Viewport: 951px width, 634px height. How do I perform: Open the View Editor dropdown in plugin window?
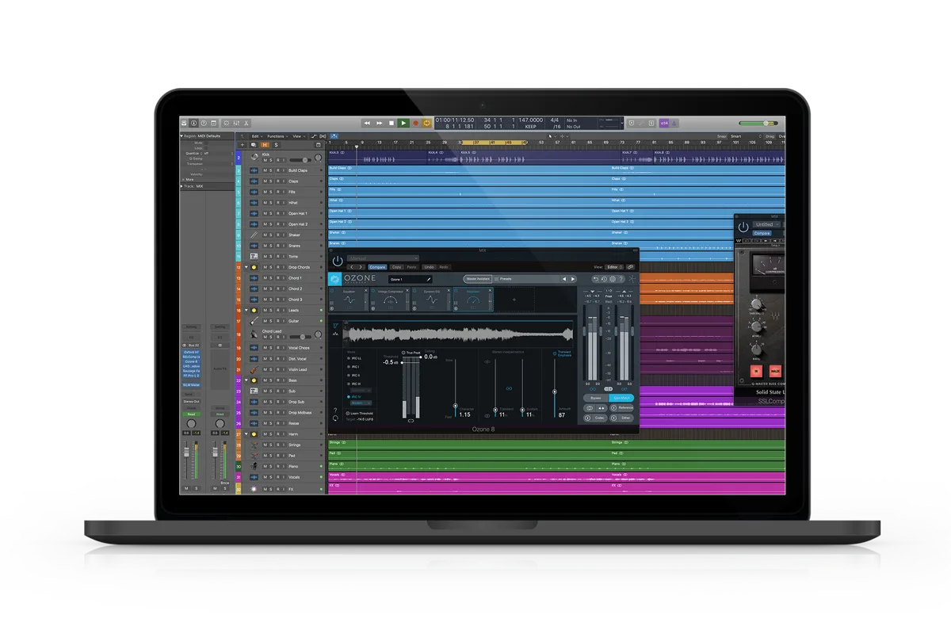pyautogui.click(x=615, y=267)
